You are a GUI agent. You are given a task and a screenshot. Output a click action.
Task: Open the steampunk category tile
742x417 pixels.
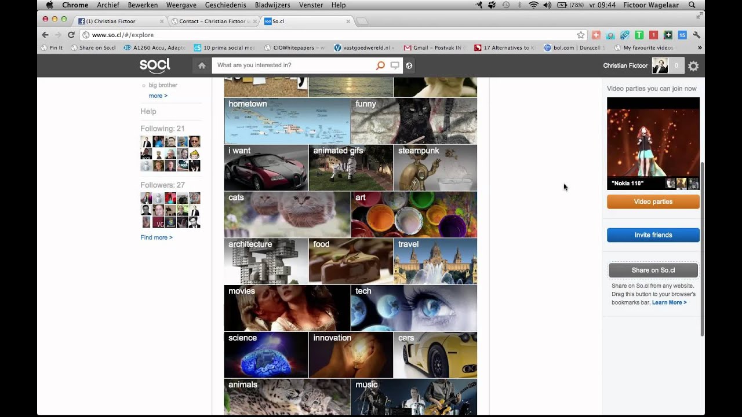point(435,168)
